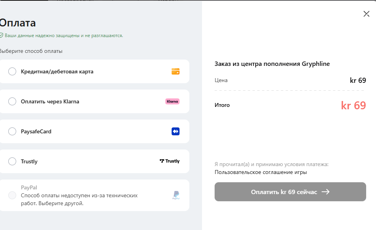Choose the Klarna payment radio button
This screenshot has width=376, height=230.
pos(12,101)
